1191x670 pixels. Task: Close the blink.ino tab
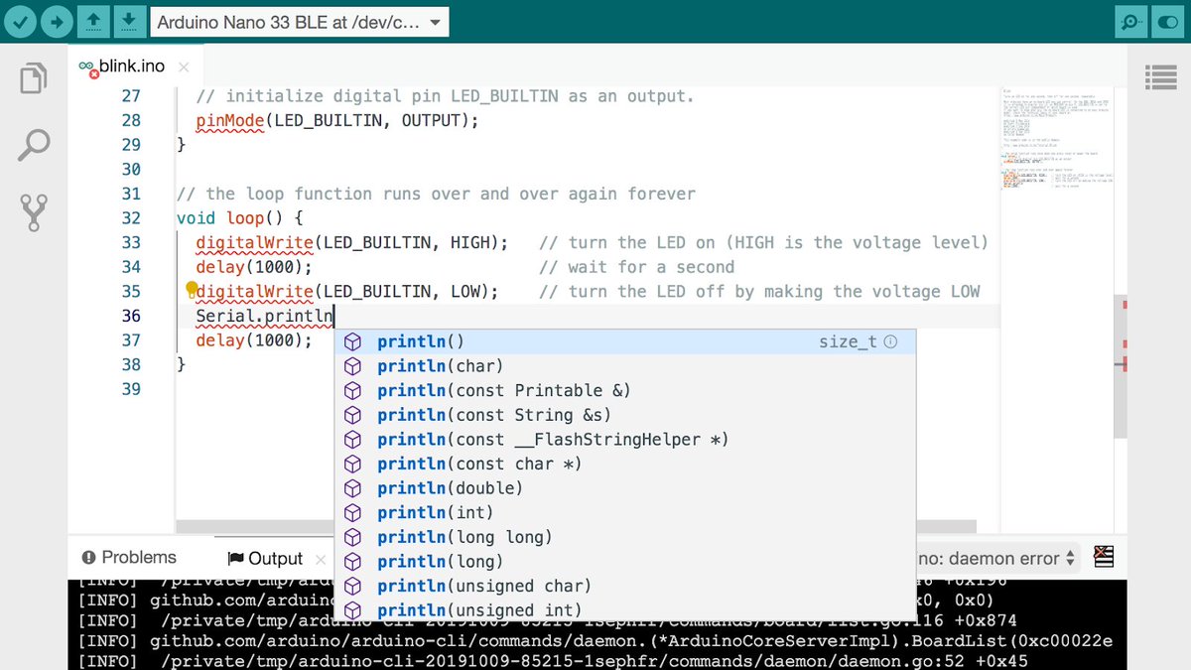click(x=184, y=67)
